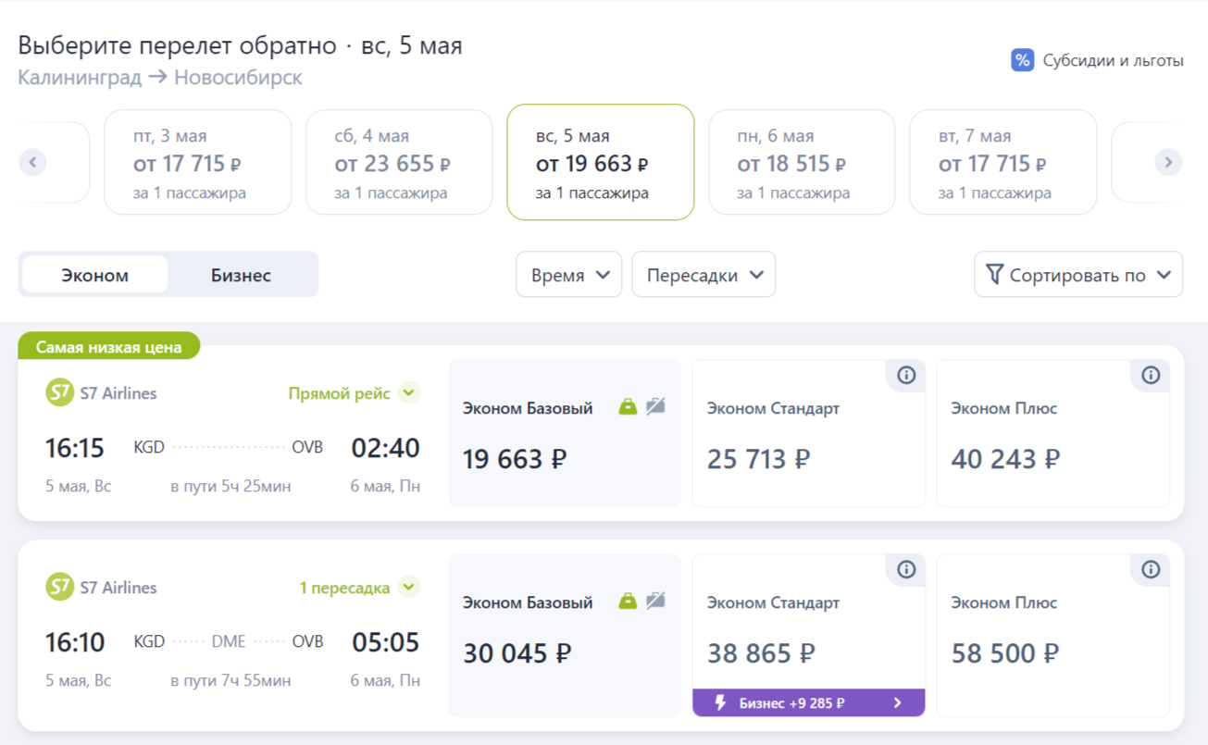This screenshot has height=745, width=1208.
Task: Open the Сортировать по dropdown
Action: (1078, 275)
